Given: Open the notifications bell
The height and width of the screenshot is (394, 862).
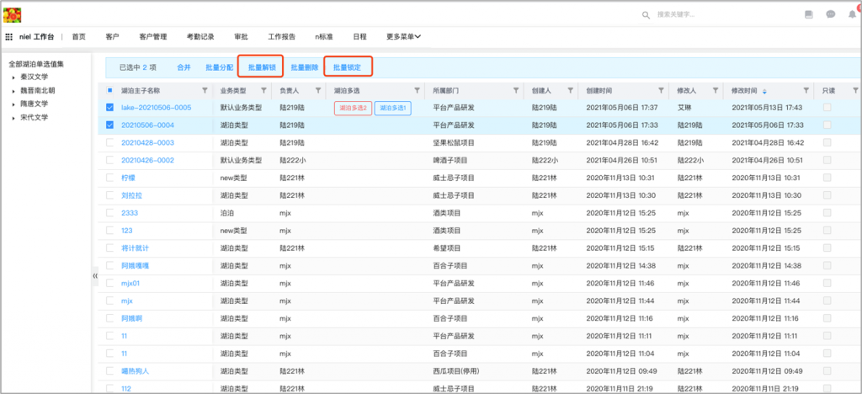Looking at the screenshot, I should click(x=851, y=14).
